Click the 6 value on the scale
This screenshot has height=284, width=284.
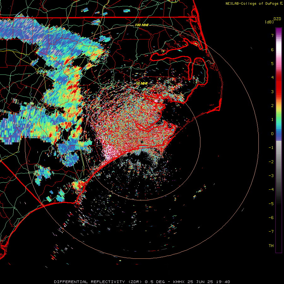tap(272, 50)
